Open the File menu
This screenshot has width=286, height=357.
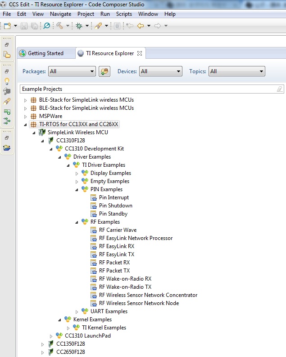pos(7,14)
